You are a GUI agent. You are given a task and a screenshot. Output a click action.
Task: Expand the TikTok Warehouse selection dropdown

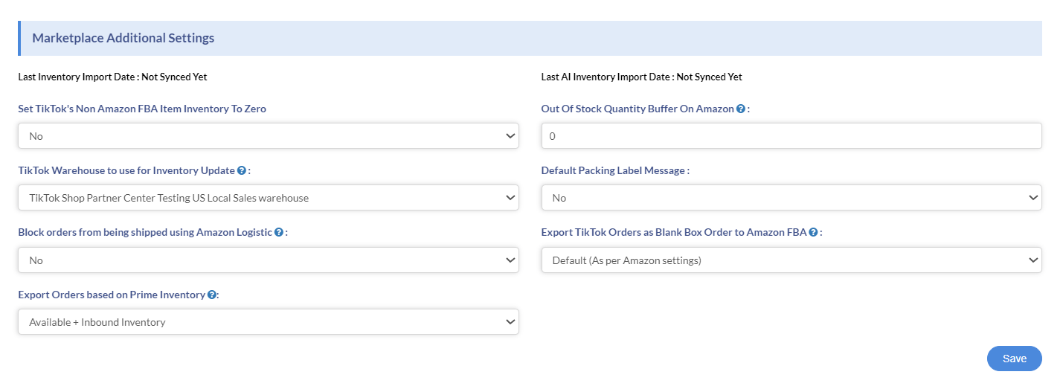269,198
